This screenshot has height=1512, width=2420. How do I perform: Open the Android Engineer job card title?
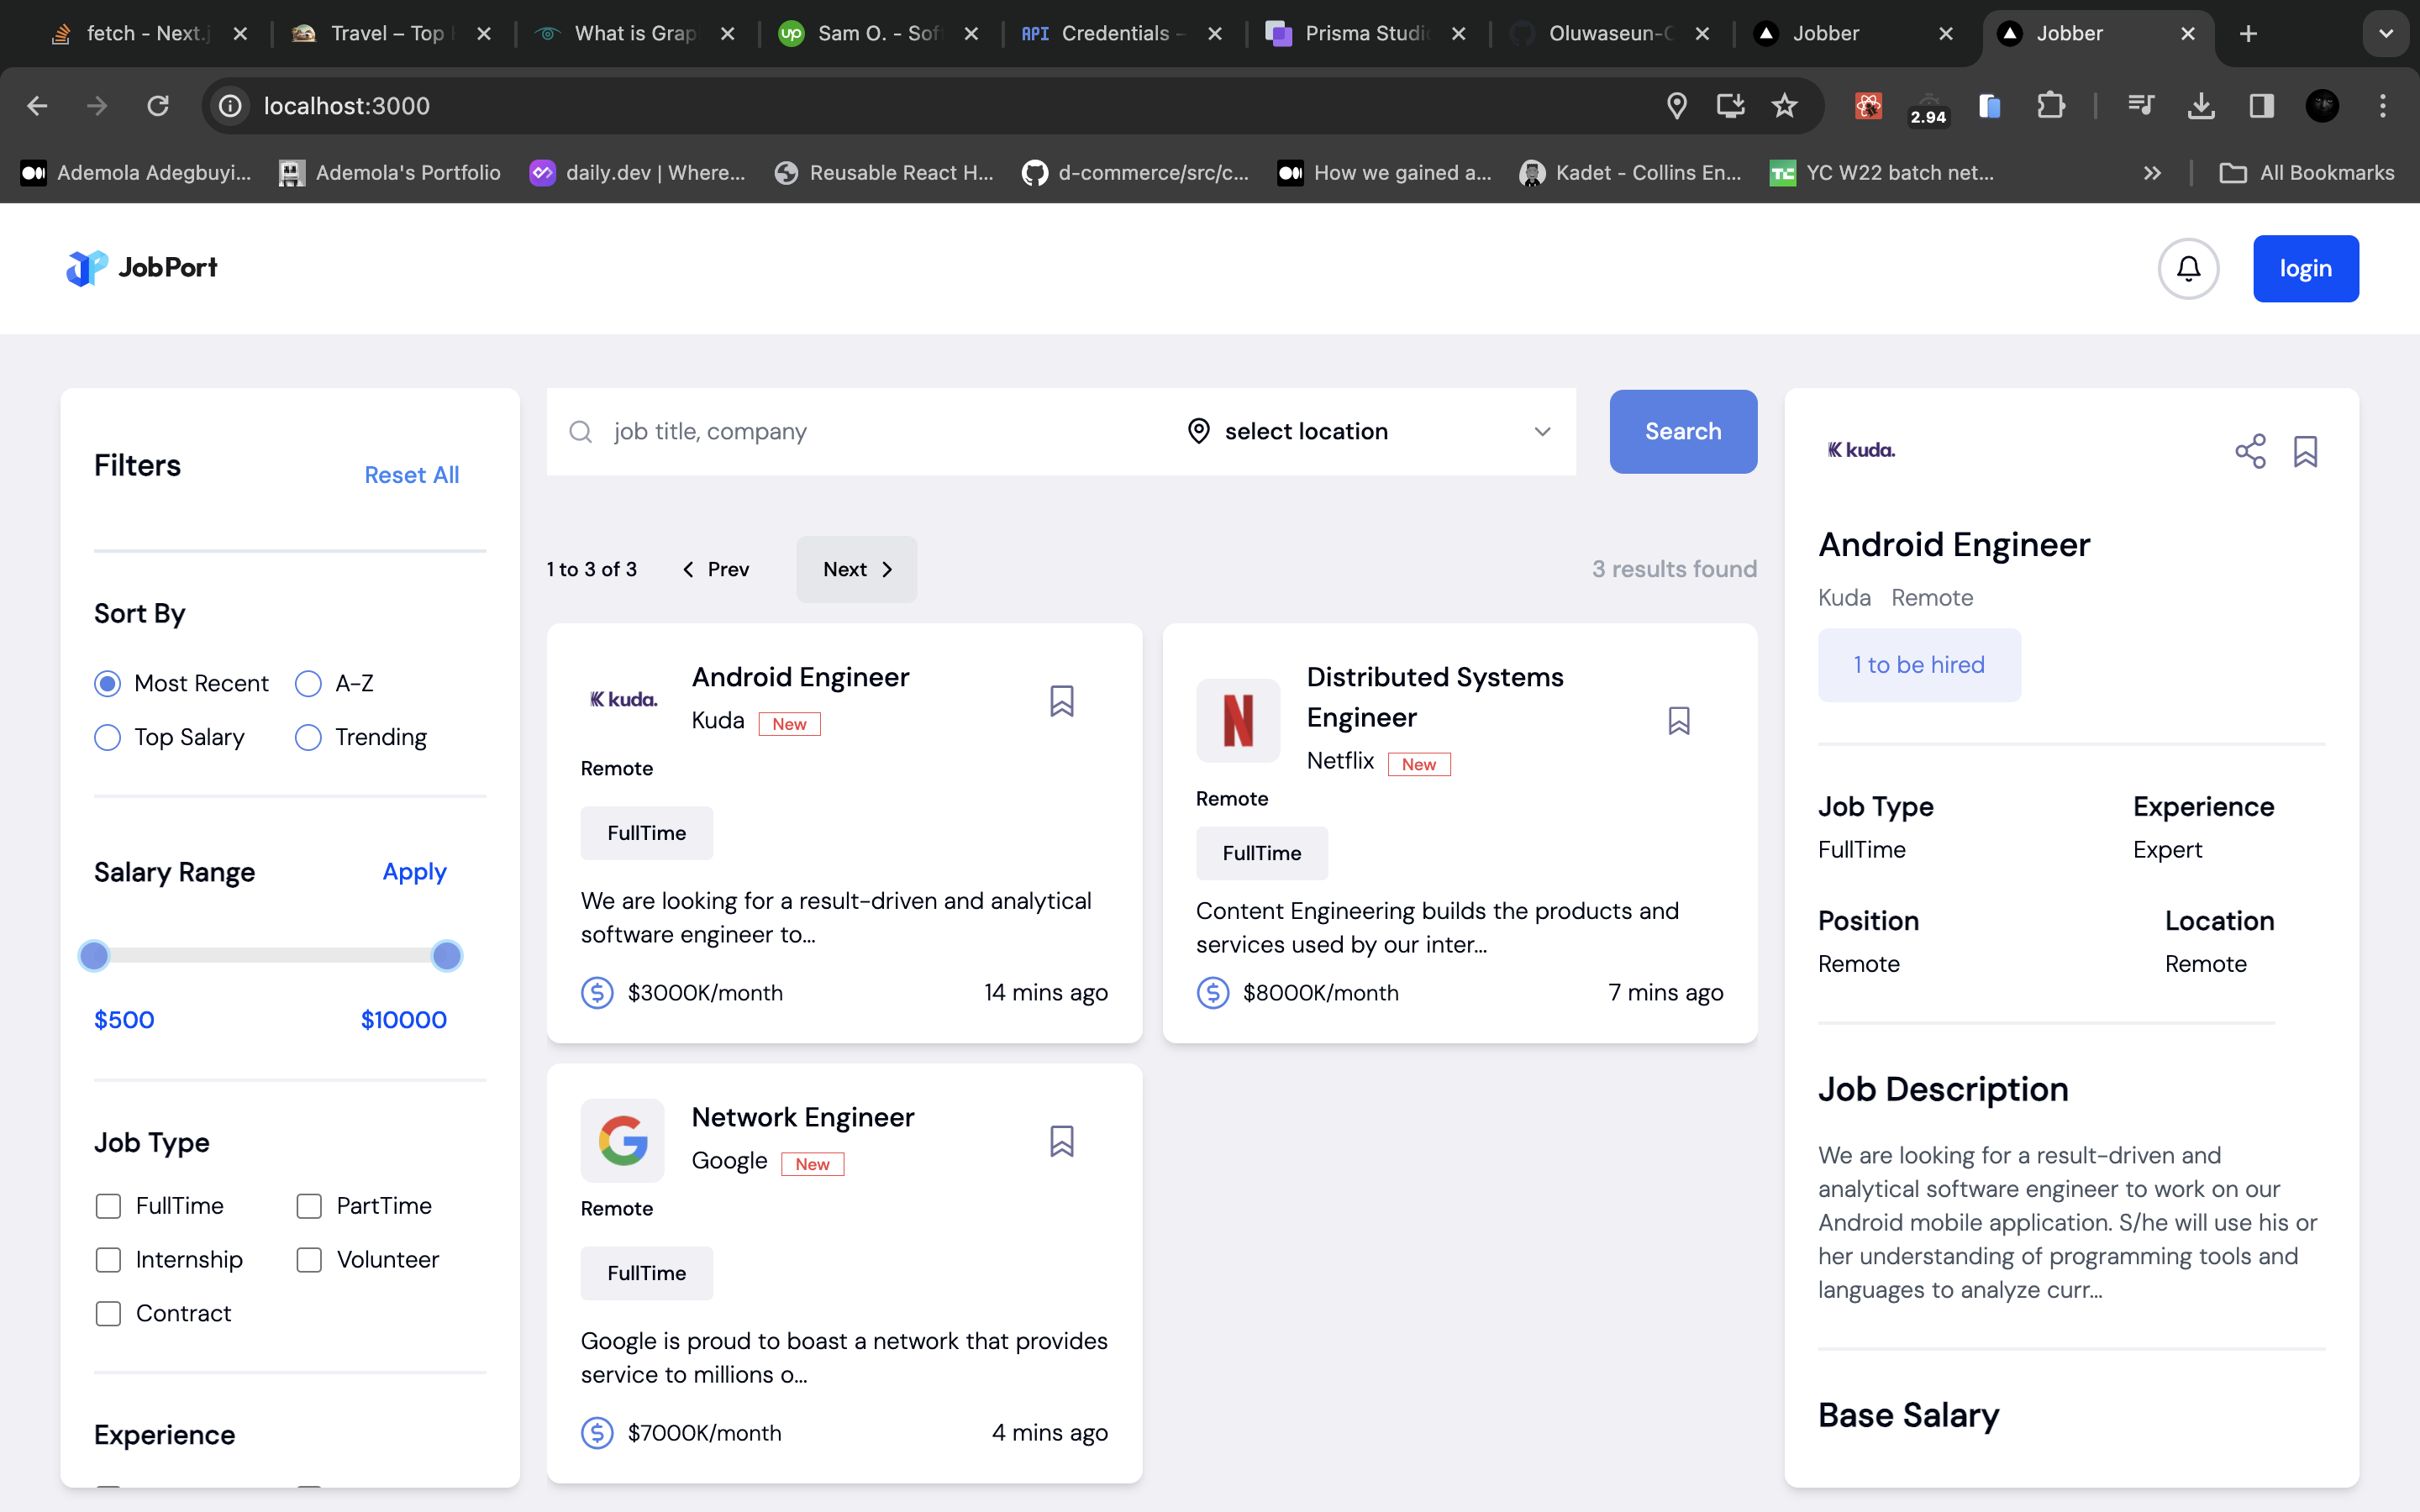point(800,677)
